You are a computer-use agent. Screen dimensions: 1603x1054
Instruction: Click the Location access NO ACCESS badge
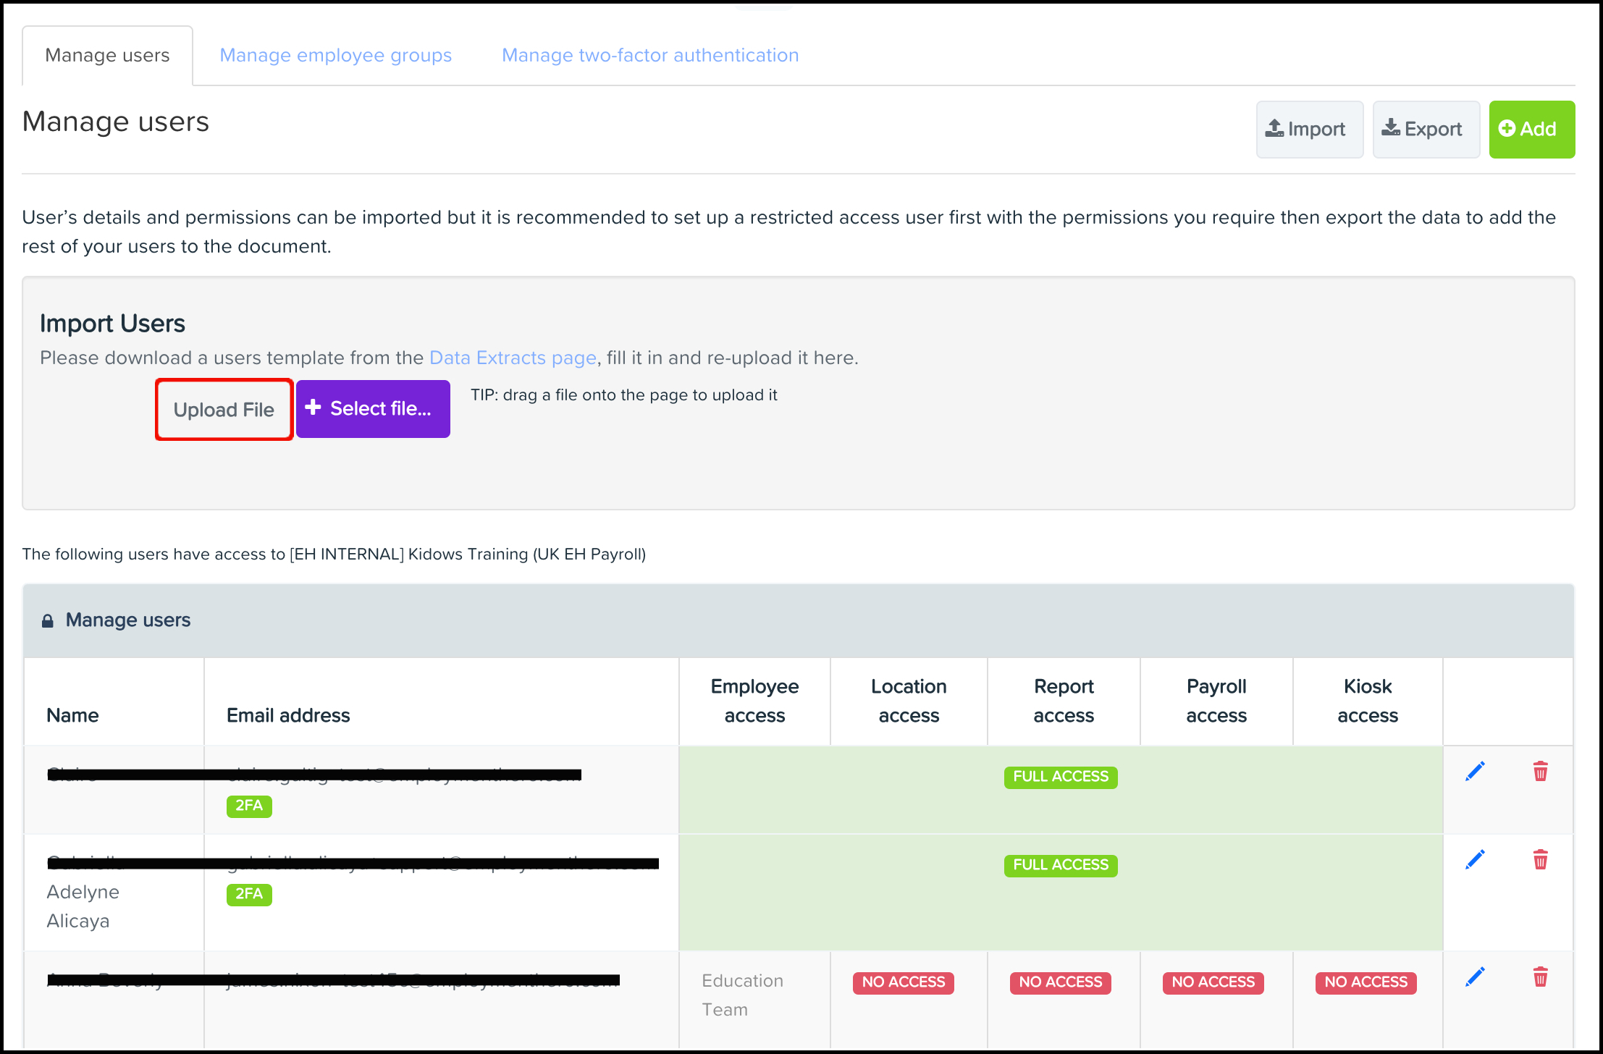[904, 982]
